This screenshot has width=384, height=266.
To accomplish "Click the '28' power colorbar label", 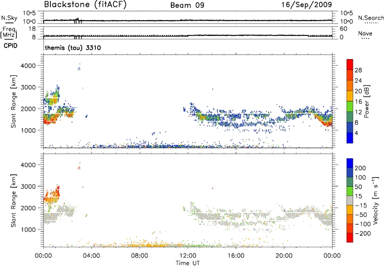I will (358, 70).
